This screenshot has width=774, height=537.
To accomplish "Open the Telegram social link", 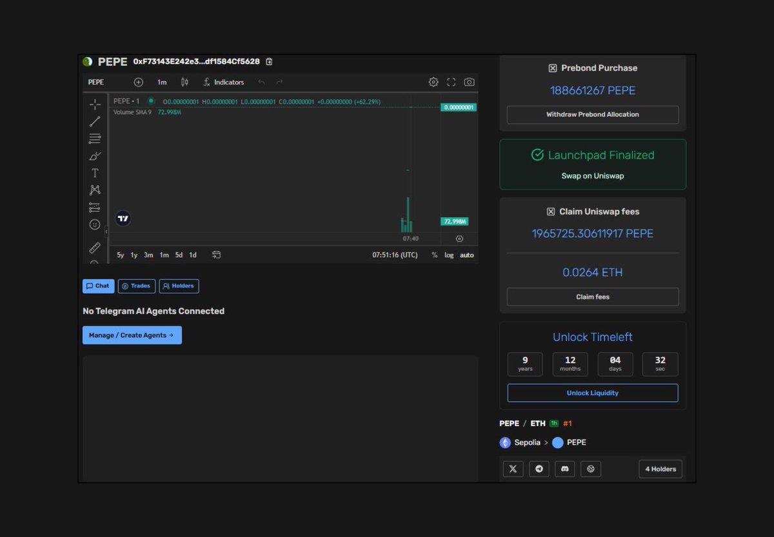I will tap(539, 469).
